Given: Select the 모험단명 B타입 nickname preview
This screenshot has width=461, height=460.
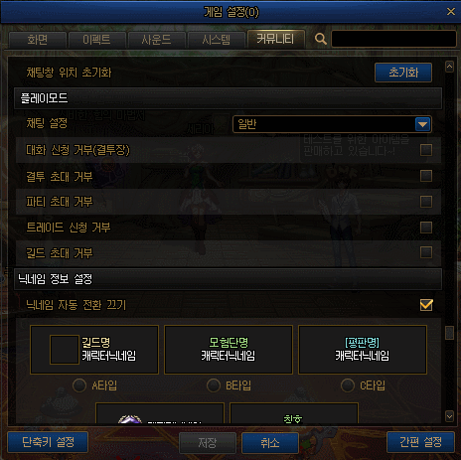Looking at the screenshot, I should point(229,350).
